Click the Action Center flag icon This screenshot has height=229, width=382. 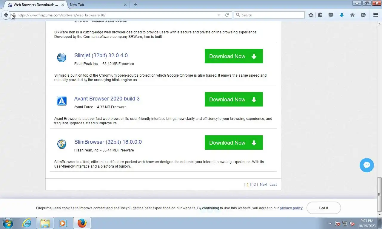(338, 223)
